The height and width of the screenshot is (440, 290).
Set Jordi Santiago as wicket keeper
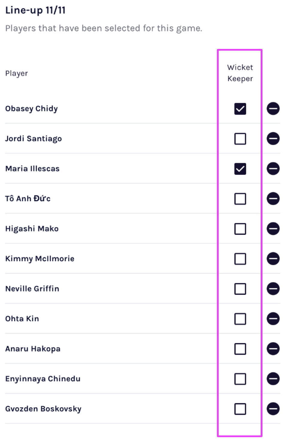(x=240, y=139)
